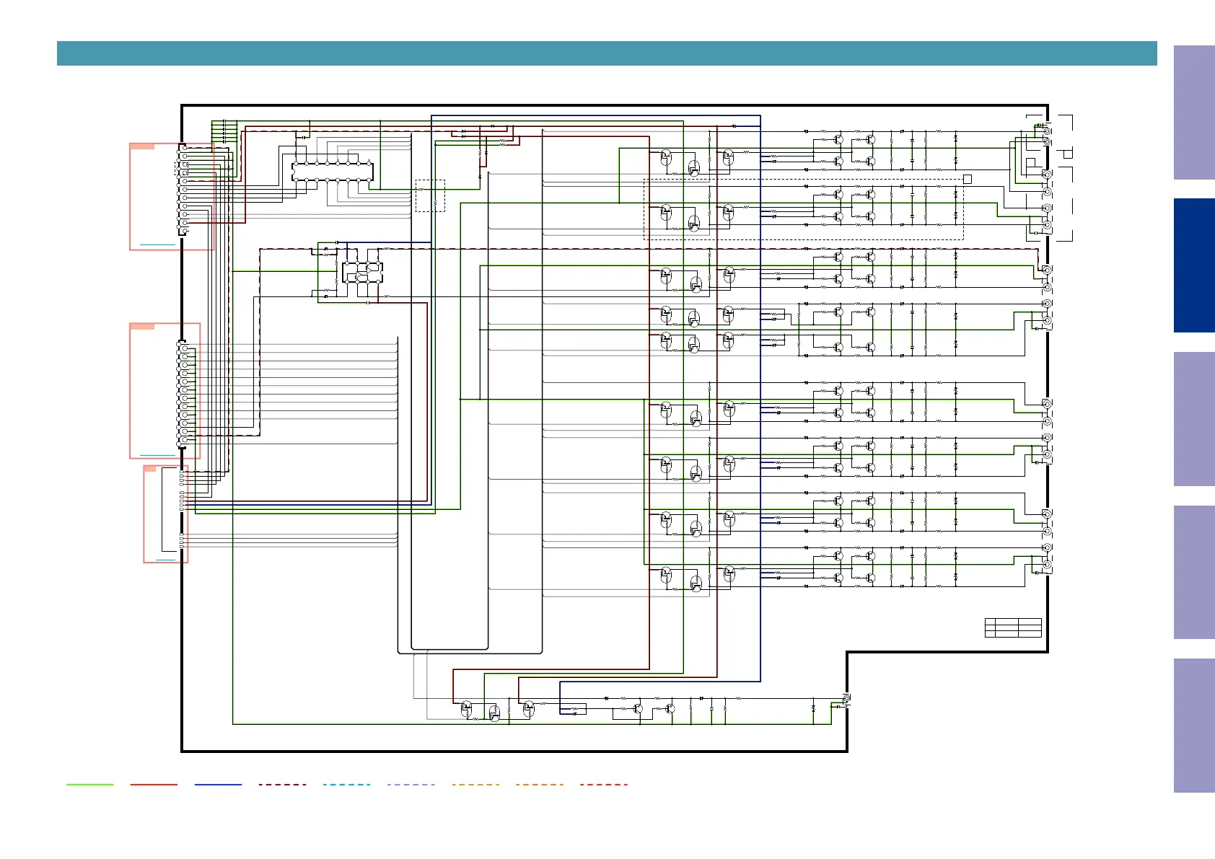Screen dimensions: 1215x859
Task: Click the 16-pin IC chip symbol
Action: pos(333,172)
